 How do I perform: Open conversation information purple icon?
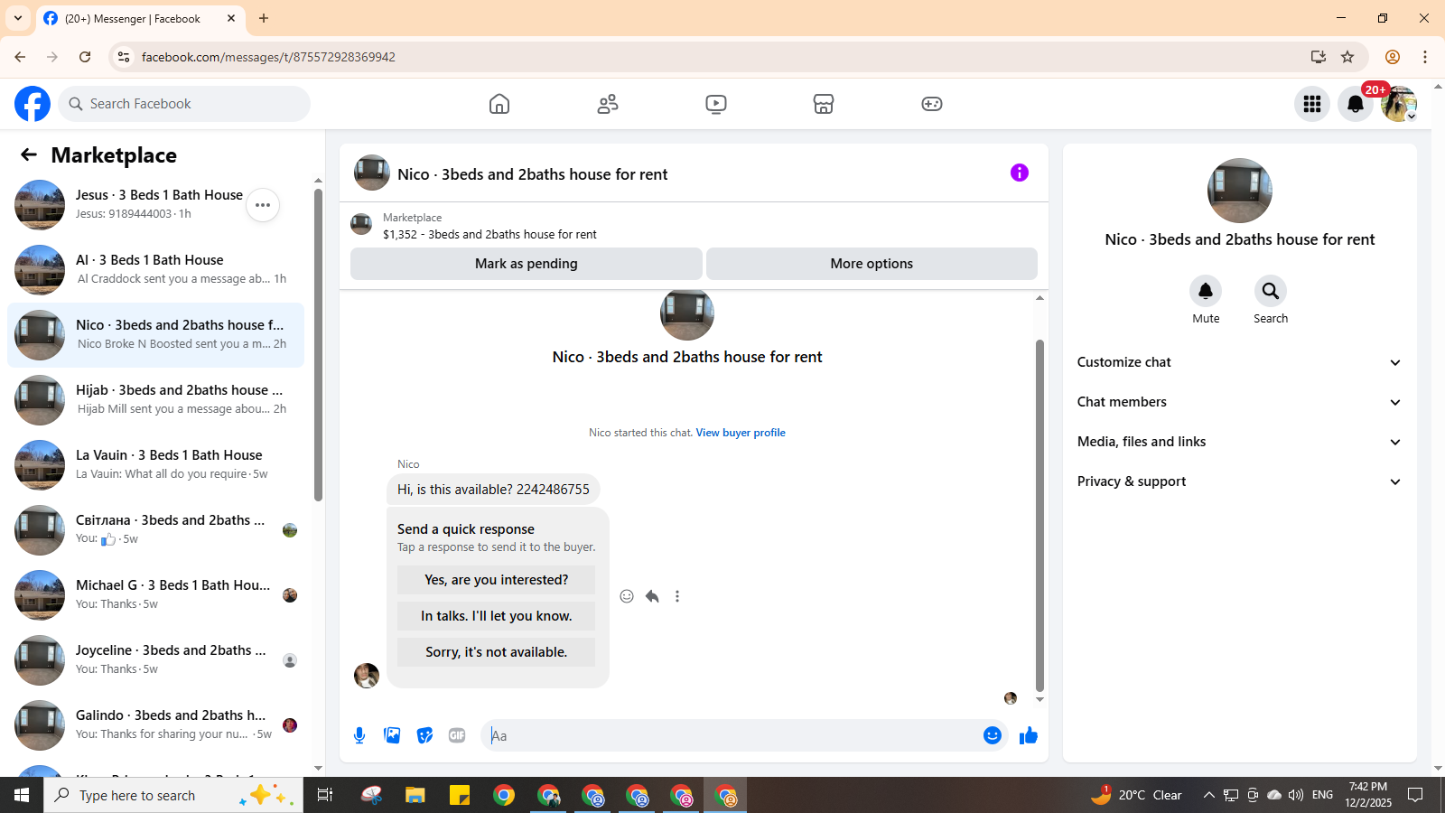point(1020,173)
